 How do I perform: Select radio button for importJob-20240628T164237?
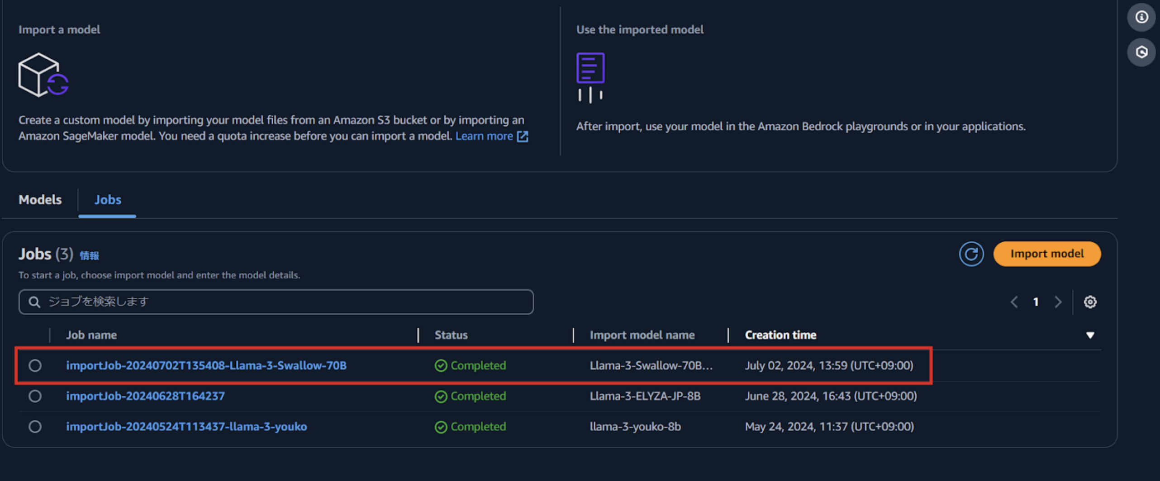coord(35,396)
